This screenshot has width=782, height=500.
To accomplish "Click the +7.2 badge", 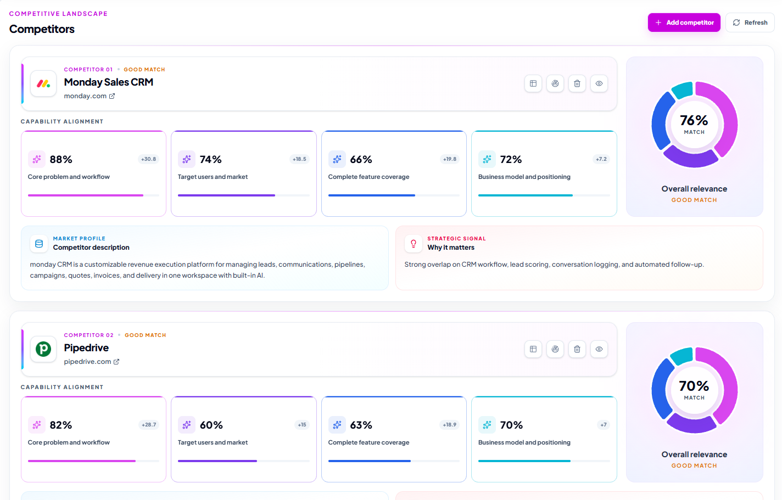I will pyautogui.click(x=601, y=159).
